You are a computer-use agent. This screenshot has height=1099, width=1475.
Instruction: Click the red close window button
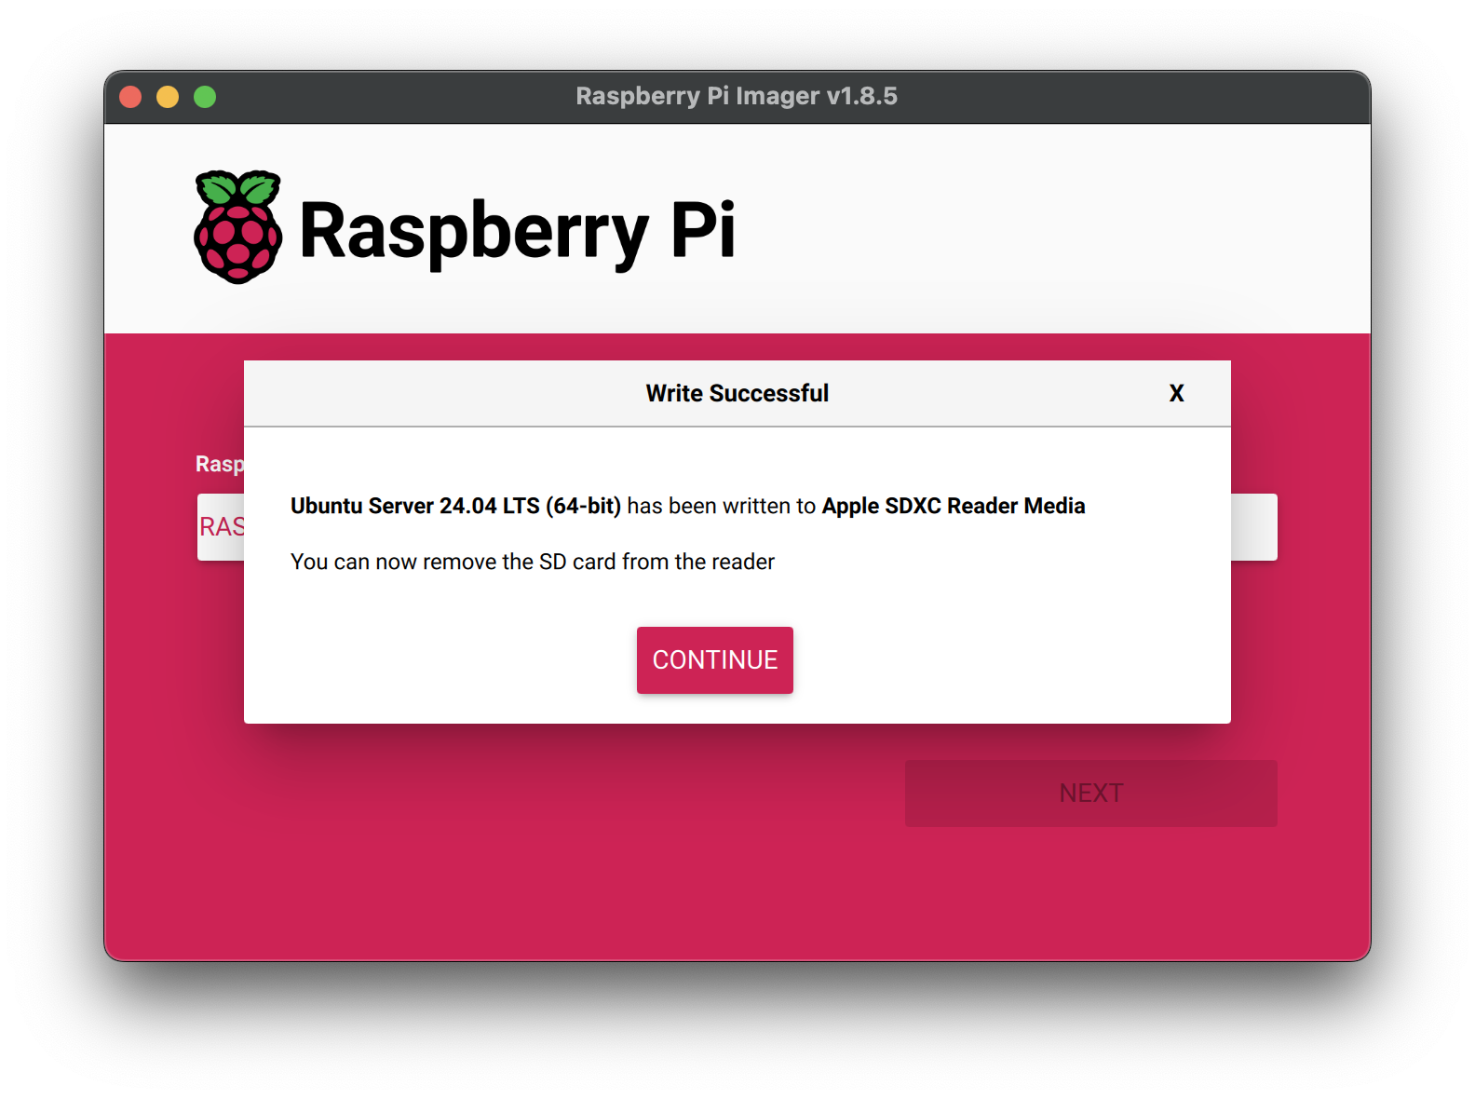pos(130,97)
